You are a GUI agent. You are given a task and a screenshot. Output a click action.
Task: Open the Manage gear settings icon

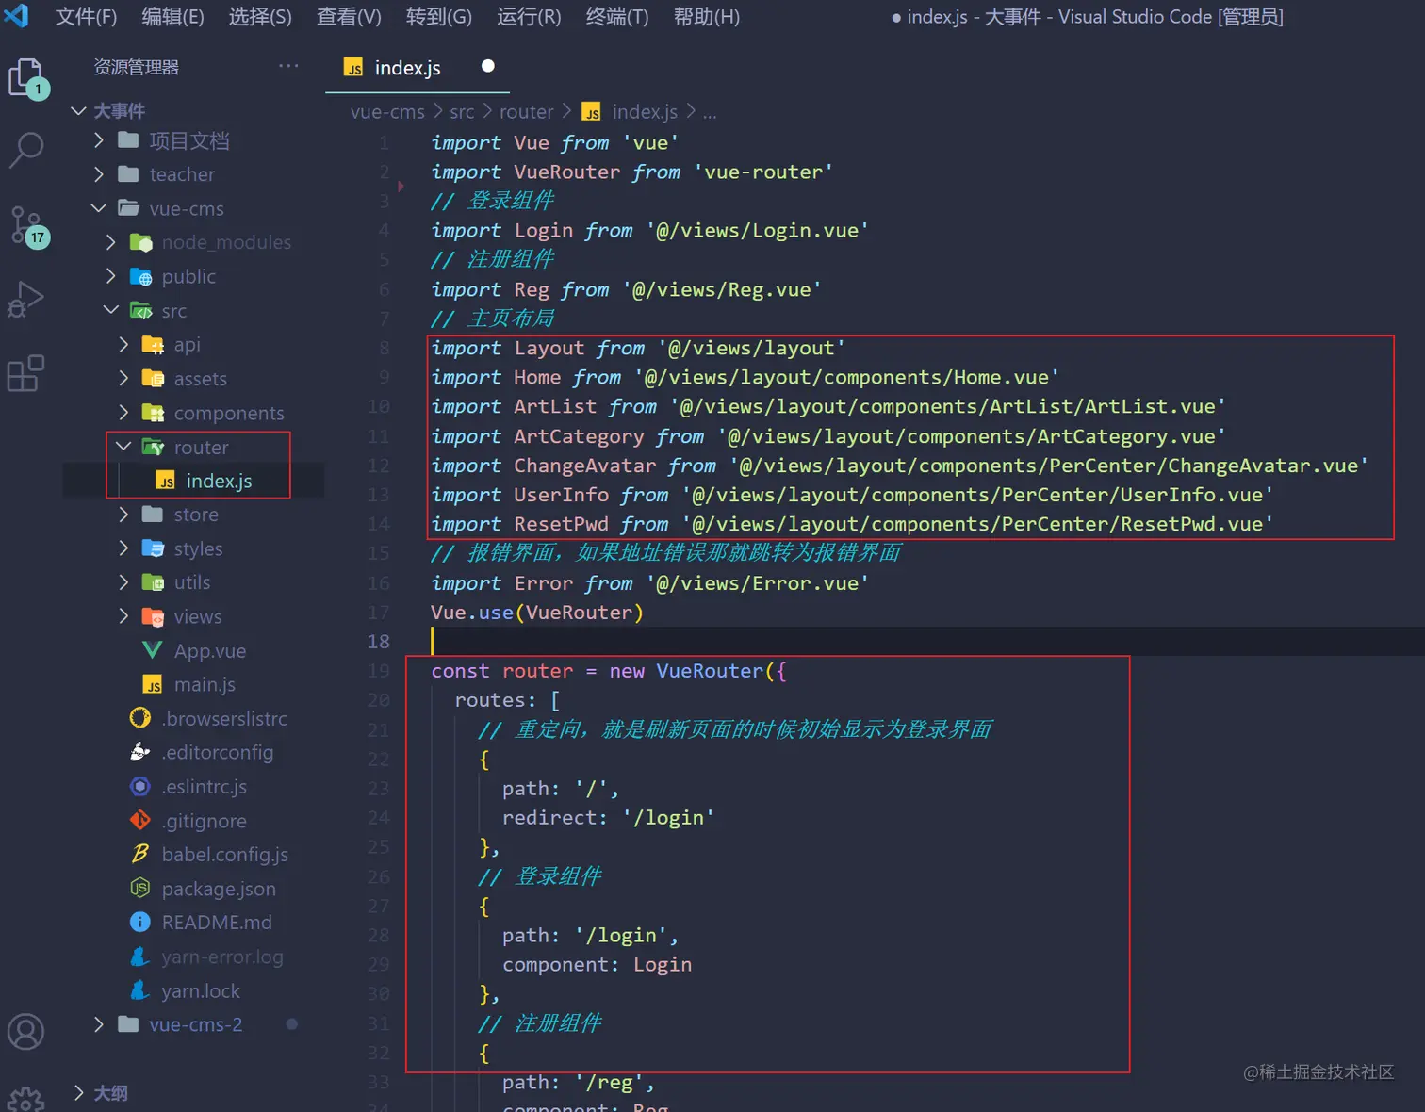25,1099
